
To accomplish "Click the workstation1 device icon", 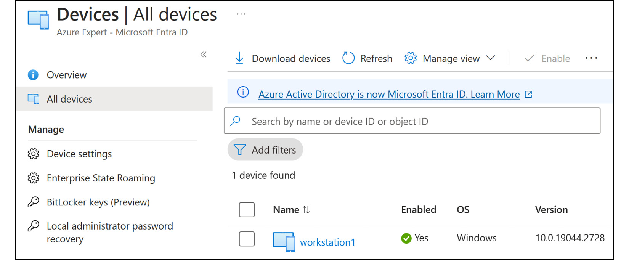I will pyautogui.click(x=284, y=242).
